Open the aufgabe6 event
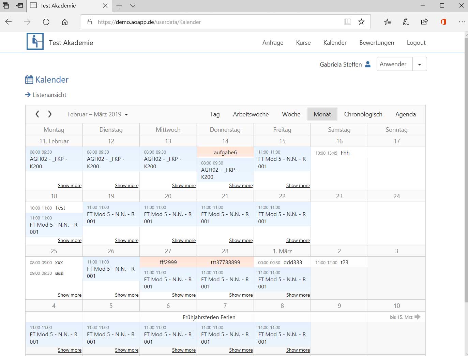This screenshot has height=356, width=468. coord(225,152)
